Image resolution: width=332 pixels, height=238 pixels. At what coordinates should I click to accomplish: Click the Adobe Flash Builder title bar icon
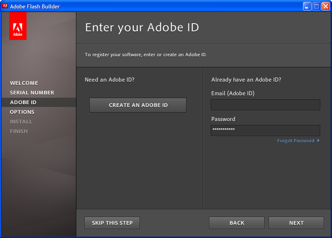[x=5, y=6]
